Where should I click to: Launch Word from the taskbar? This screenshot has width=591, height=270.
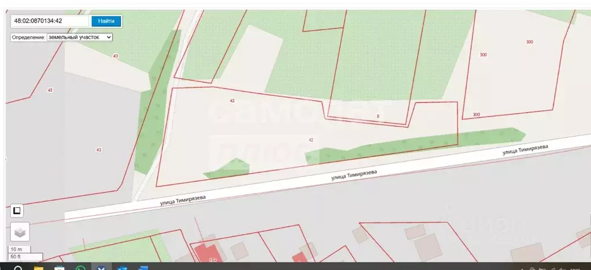click(x=143, y=268)
